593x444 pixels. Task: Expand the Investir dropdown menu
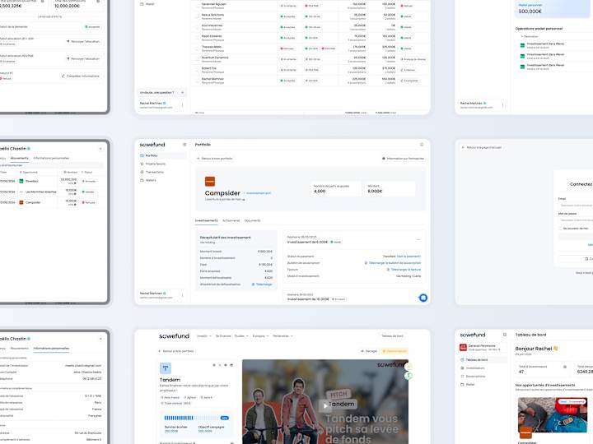click(203, 336)
